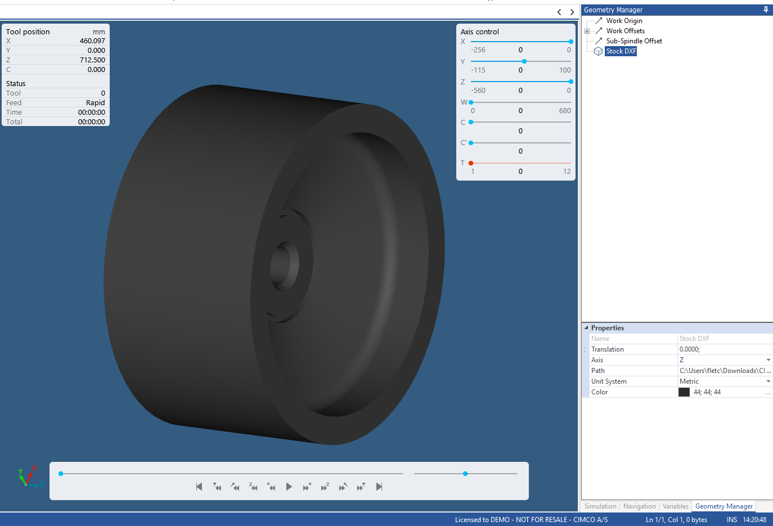The image size is (773, 526).
Task: Click the Go to end playback icon
Action: click(379, 487)
